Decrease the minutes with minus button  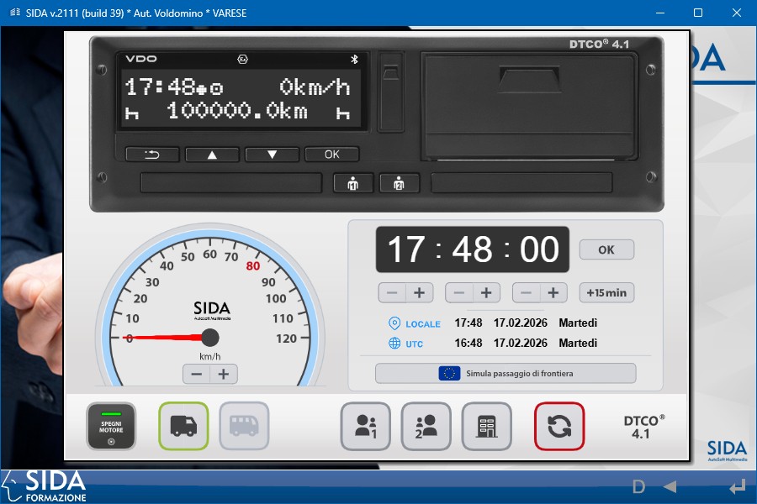[x=459, y=292]
